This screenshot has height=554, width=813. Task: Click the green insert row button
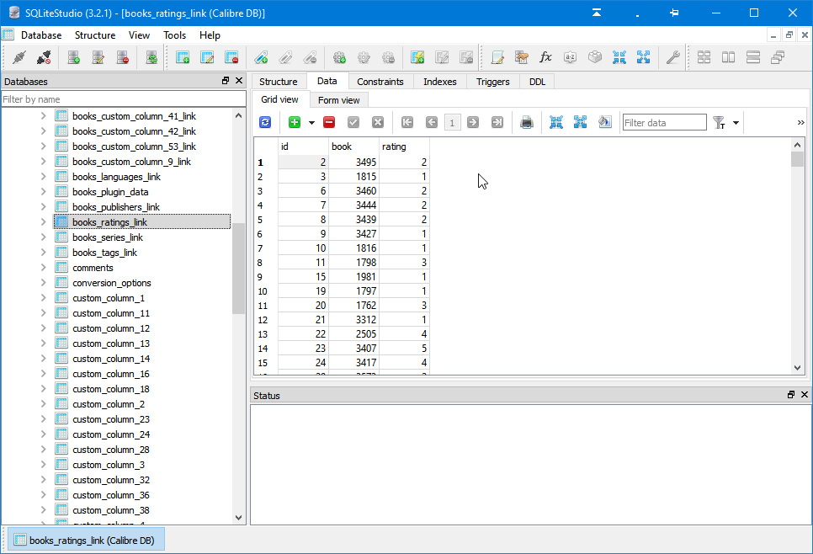tap(295, 122)
